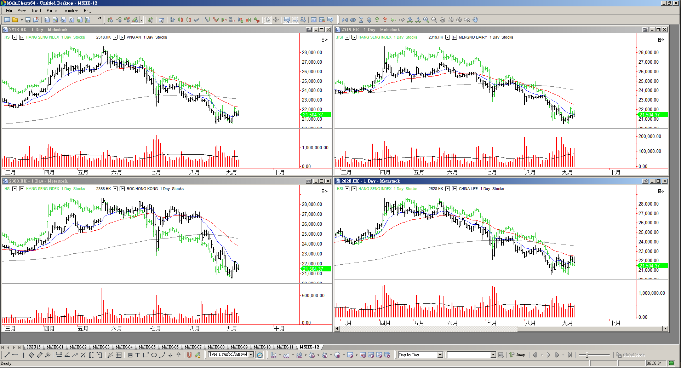This screenshot has width=681, height=374.
Task: Select the hand pan tool
Action: tap(475, 20)
